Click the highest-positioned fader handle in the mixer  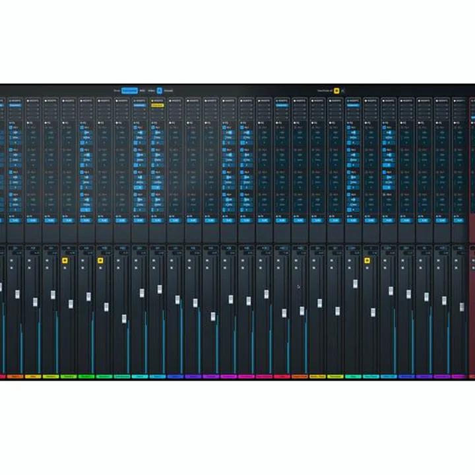pos(356,284)
